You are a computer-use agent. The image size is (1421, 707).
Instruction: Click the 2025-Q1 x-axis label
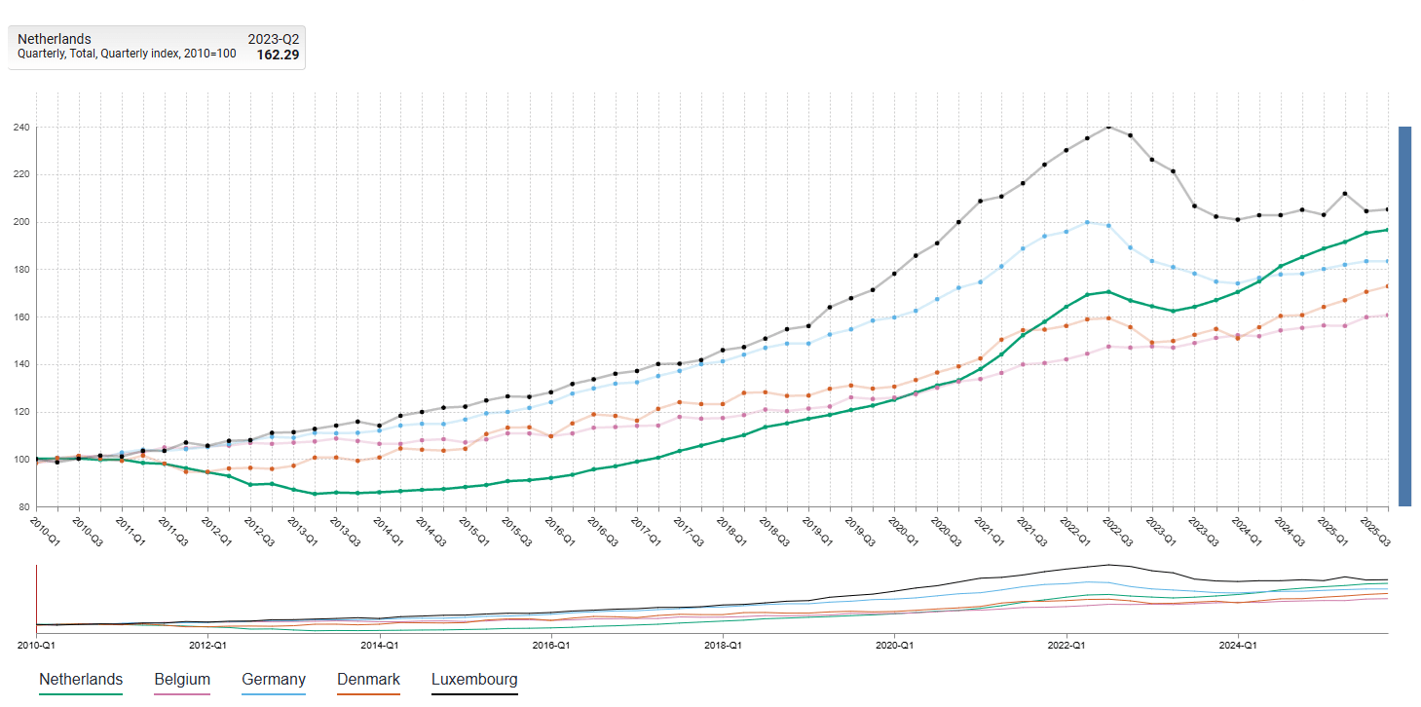coord(1334,531)
